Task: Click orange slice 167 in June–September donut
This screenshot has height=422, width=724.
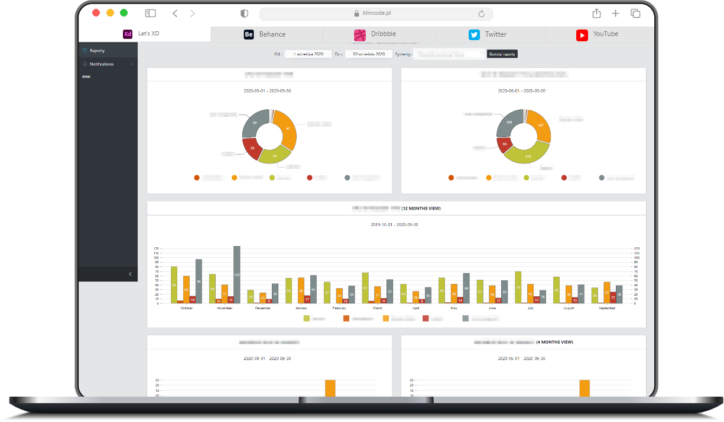Action: [x=541, y=125]
